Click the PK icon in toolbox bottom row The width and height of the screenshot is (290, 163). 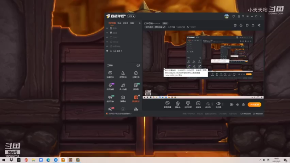click(111, 109)
